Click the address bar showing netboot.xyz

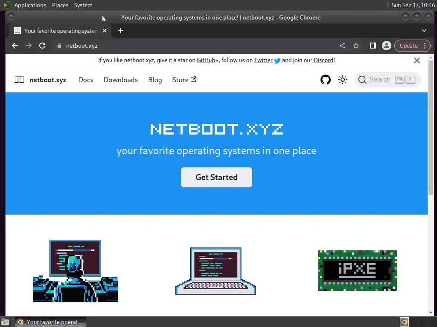point(195,46)
